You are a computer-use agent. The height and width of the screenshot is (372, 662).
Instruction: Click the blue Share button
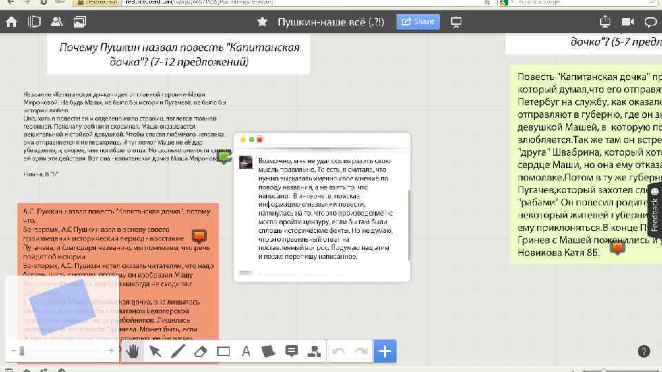click(x=418, y=21)
